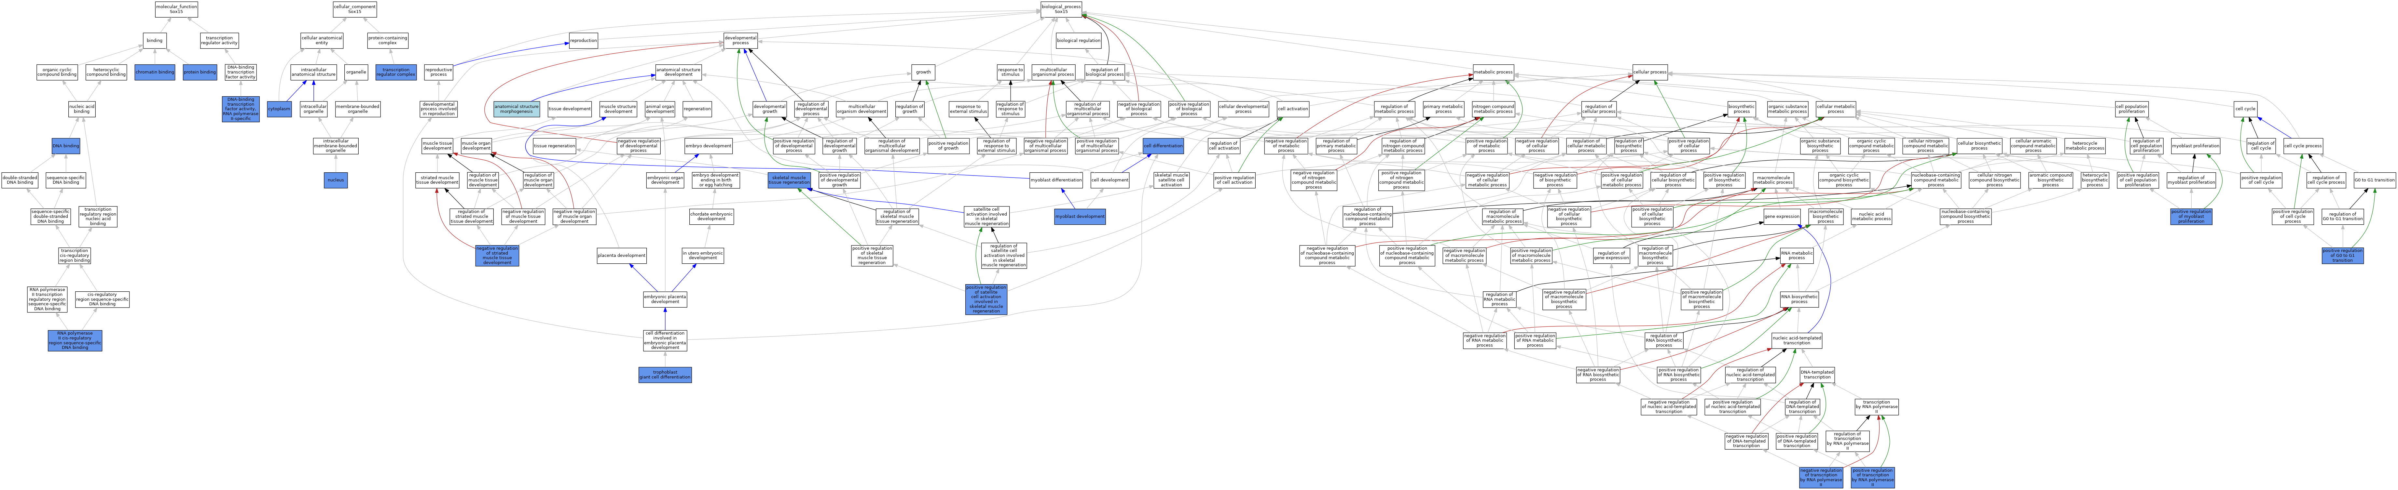
Task: Click blue 'negative regulation of transcription by RNA polymerase II'
Action: (1821, 478)
